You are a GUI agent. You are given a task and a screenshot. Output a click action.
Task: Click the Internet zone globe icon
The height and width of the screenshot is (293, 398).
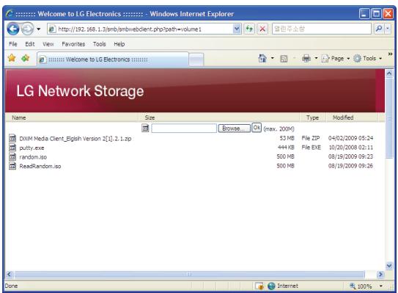tap(271, 286)
